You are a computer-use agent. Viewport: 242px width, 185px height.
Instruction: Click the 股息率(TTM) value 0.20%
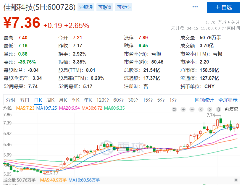97,78
